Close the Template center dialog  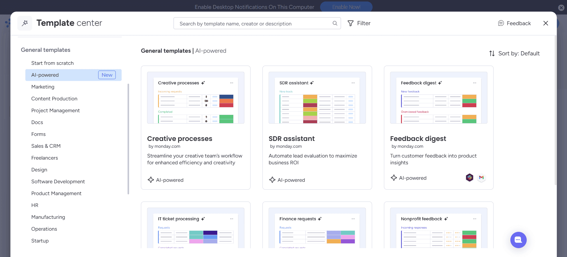pos(546,23)
